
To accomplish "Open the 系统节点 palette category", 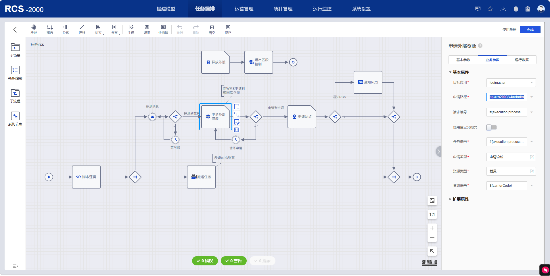I will click(15, 119).
